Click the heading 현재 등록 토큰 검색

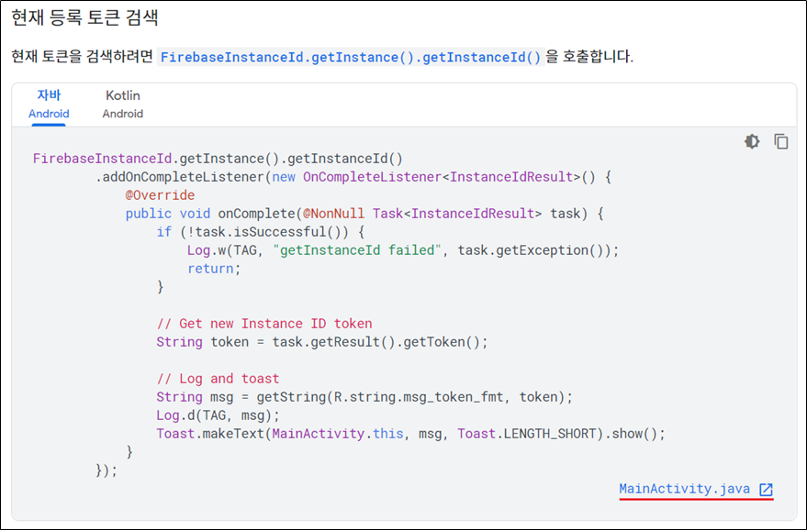pyautogui.click(x=84, y=18)
